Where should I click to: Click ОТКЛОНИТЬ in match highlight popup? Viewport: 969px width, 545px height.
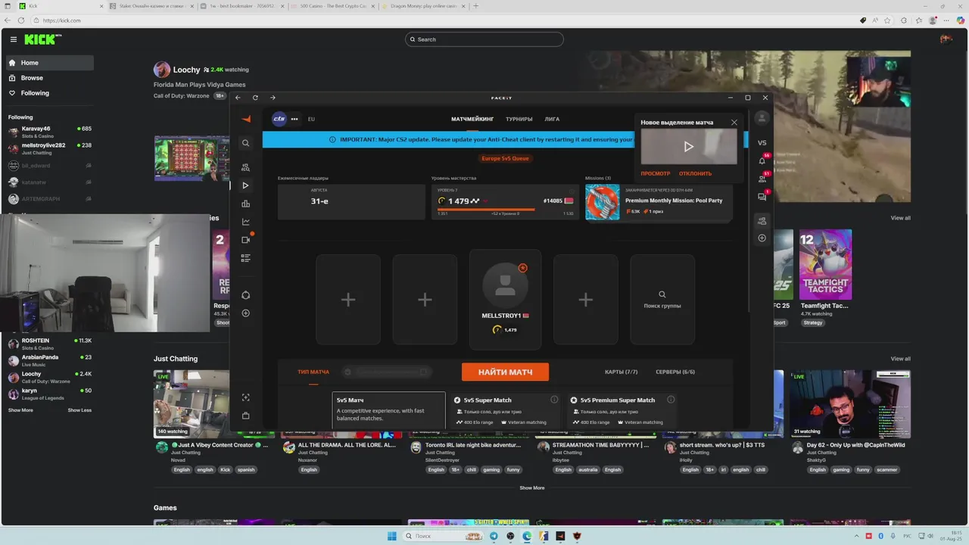[695, 173]
